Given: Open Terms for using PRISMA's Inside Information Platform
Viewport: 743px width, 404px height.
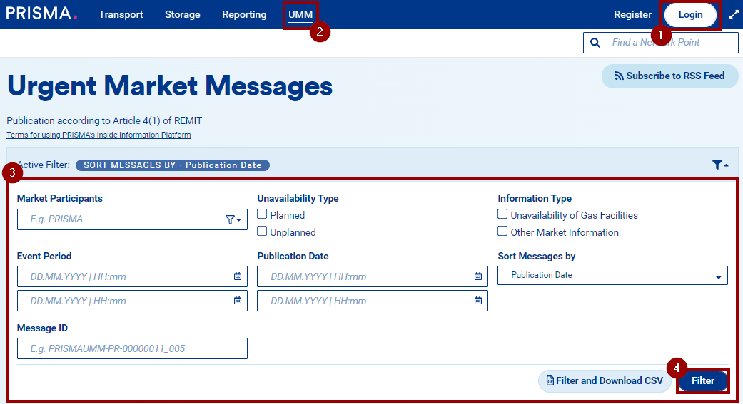Looking at the screenshot, I should click(98, 135).
